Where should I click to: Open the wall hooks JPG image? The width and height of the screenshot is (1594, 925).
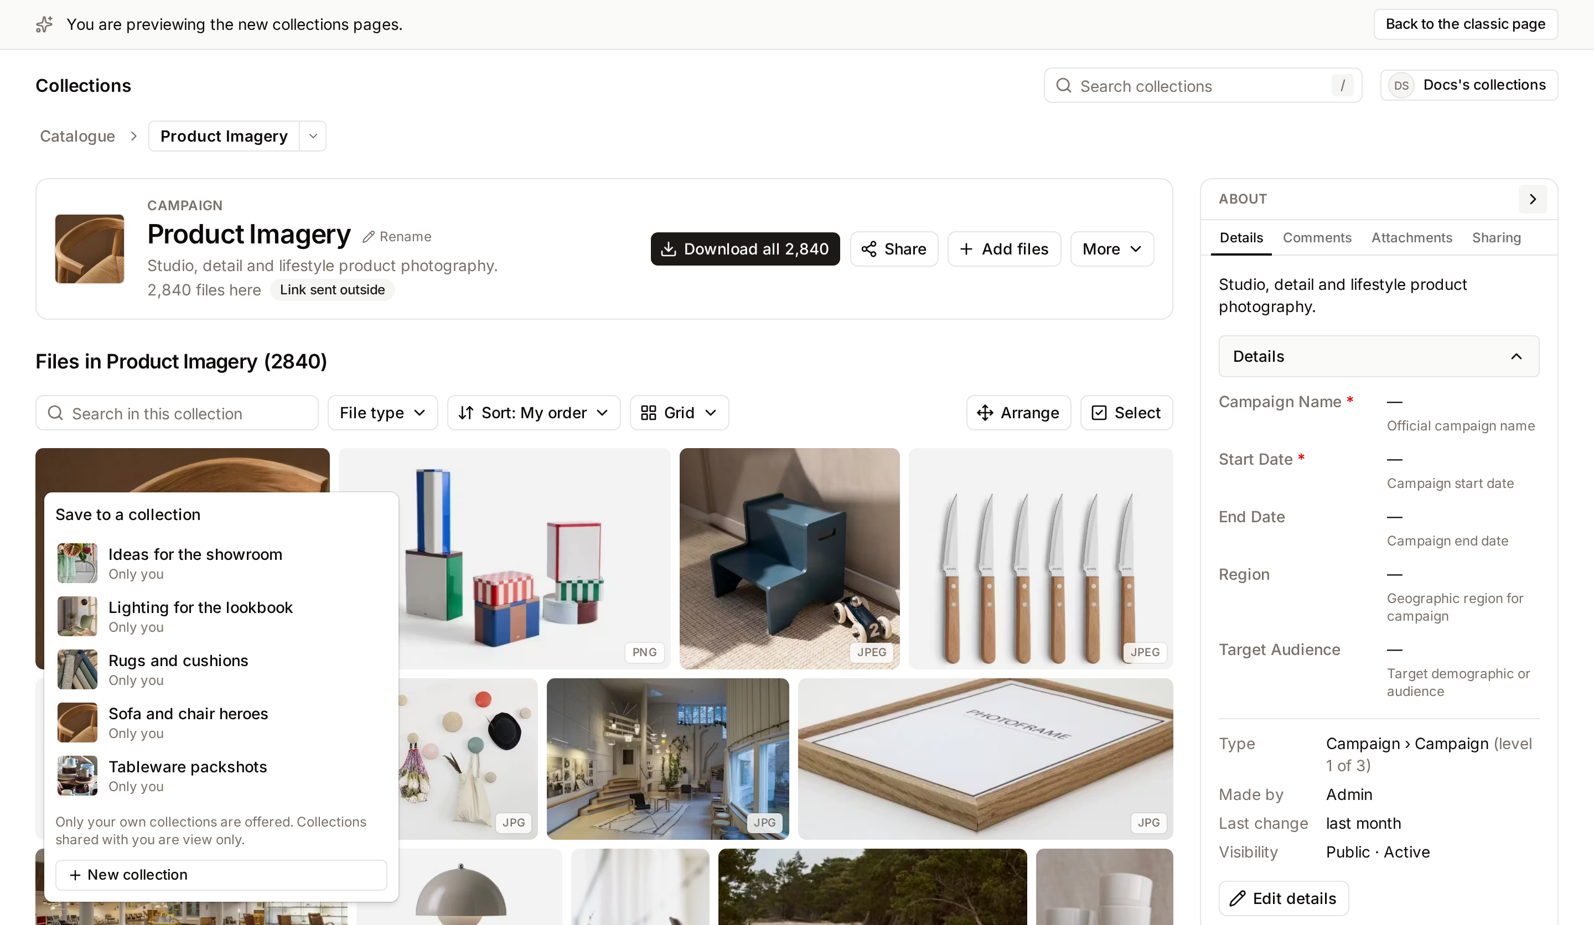click(x=468, y=758)
